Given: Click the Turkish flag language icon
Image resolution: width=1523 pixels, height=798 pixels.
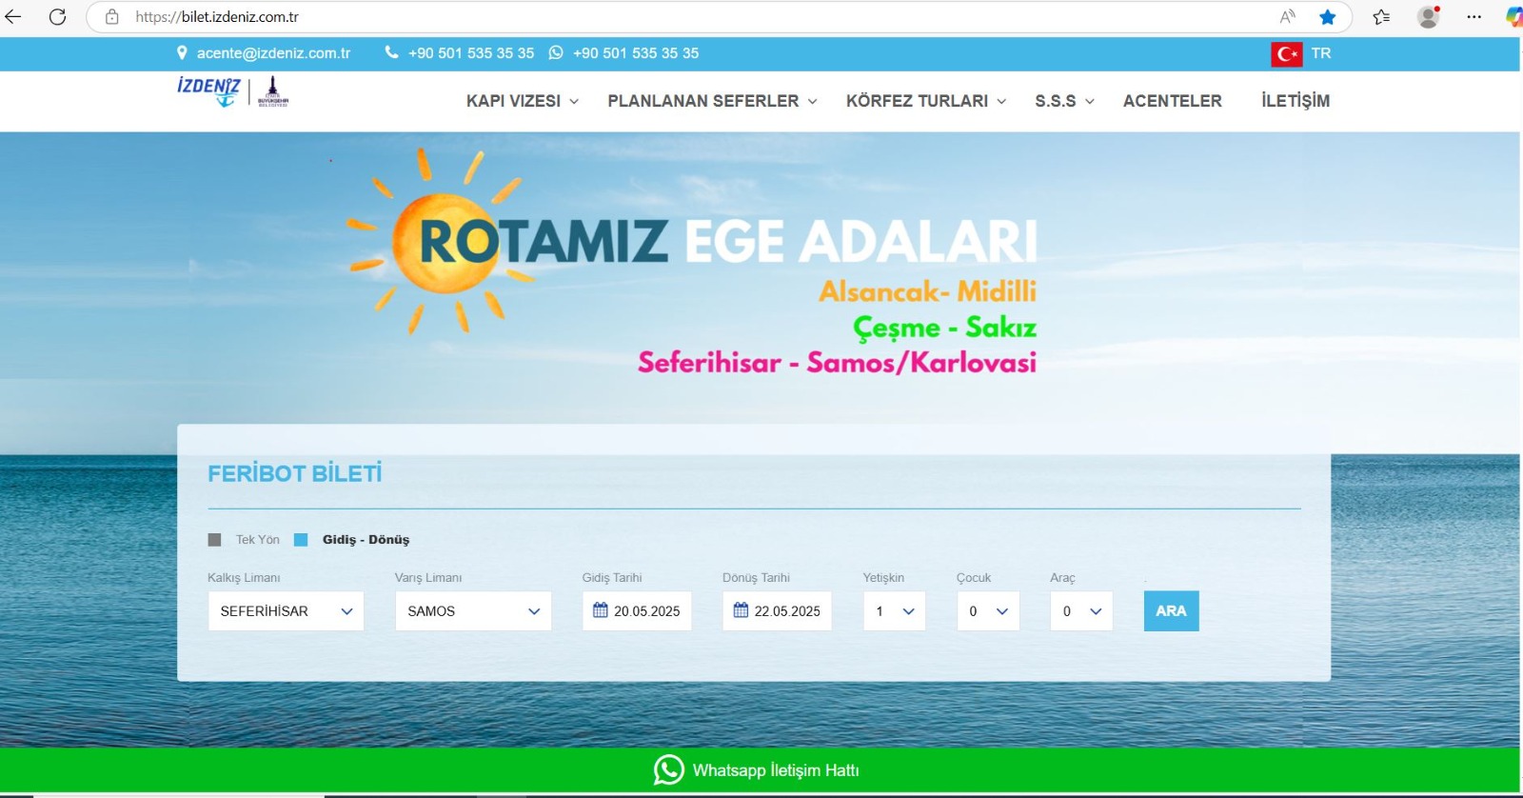Looking at the screenshot, I should 1287,54.
